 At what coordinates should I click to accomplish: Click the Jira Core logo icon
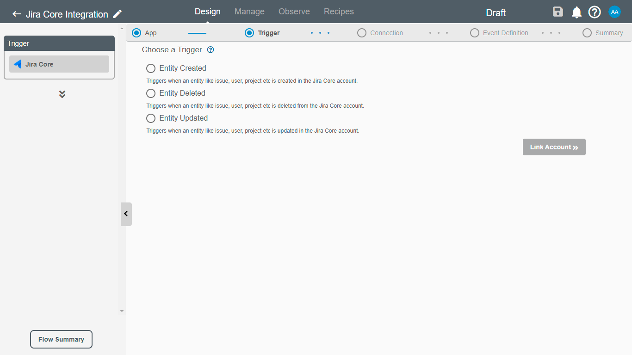pyautogui.click(x=18, y=64)
